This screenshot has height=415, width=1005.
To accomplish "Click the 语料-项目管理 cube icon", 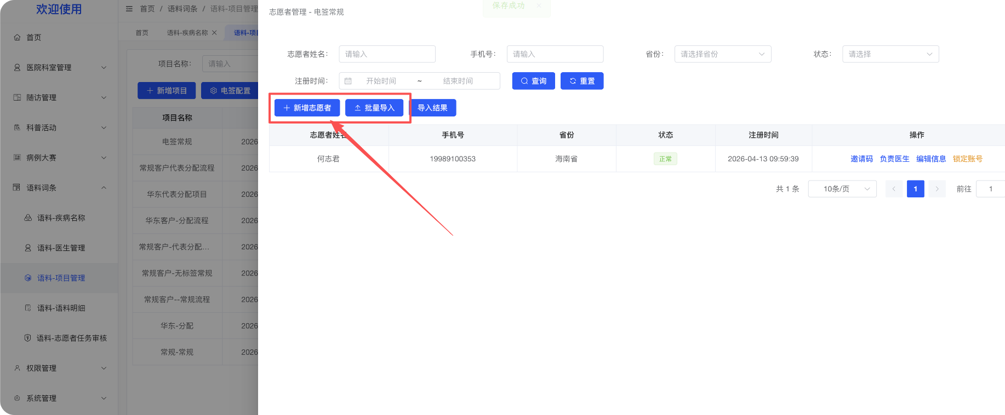I will pos(28,278).
